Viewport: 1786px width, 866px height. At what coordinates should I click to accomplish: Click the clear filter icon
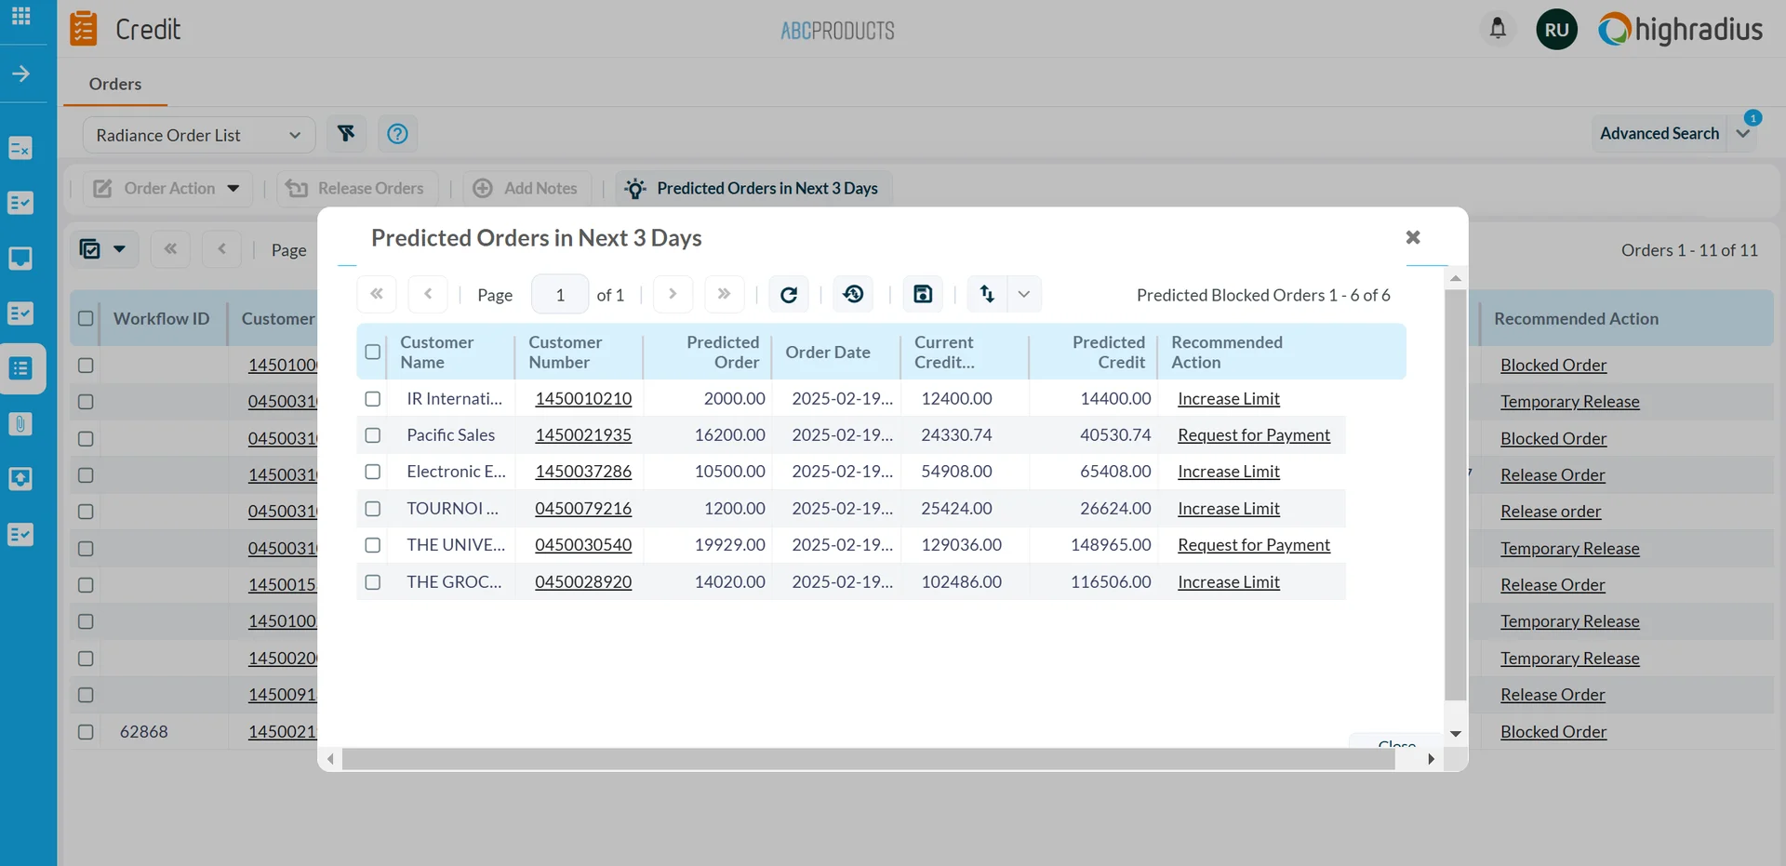[346, 134]
